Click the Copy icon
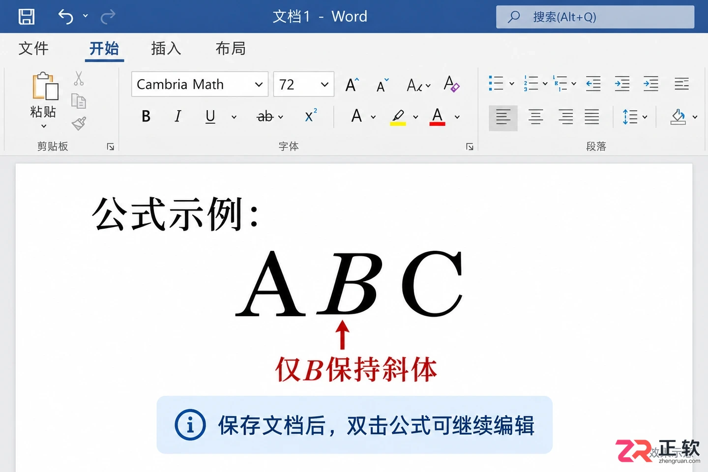The image size is (708, 472). click(79, 101)
